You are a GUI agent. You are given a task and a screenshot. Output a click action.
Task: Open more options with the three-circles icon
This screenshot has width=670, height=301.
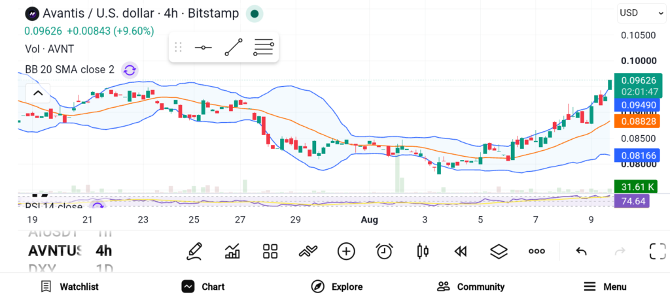tap(537, 251)
